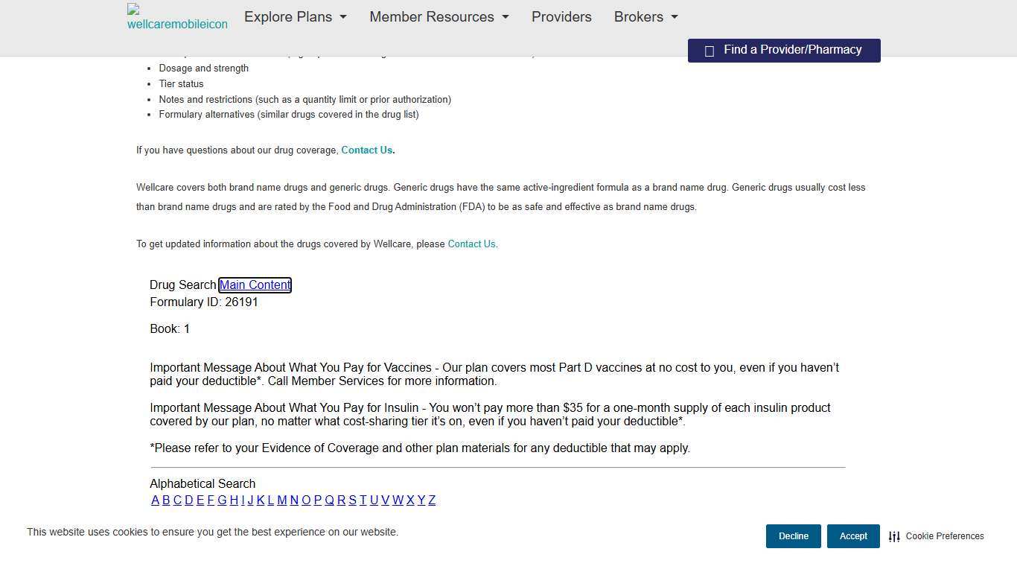Accept the website cookies
1017x572 pixels.
tap(853, 536)
